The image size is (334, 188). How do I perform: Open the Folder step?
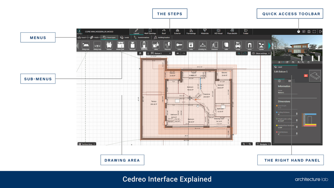click(x=246, y=31)
